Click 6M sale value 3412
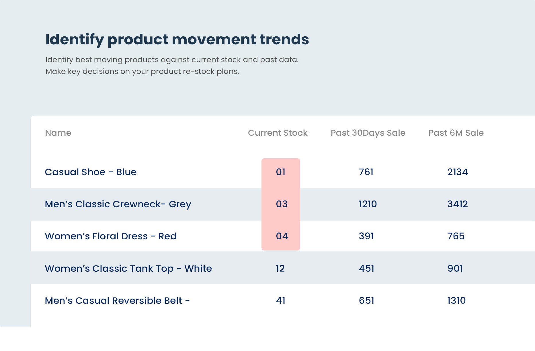Viewport: 535px width, 351px height. point(458,204)
